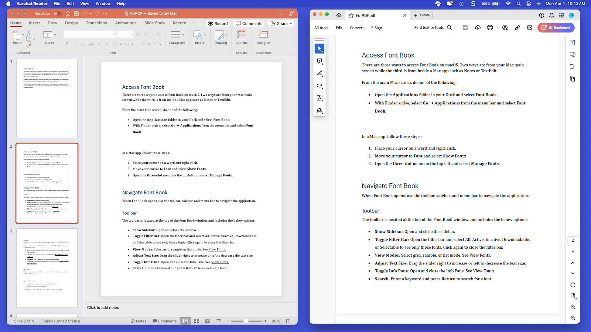Click the magnifier search icon in Acrobat
This screenshot has height=332, width=591.
tap(450, 28)
